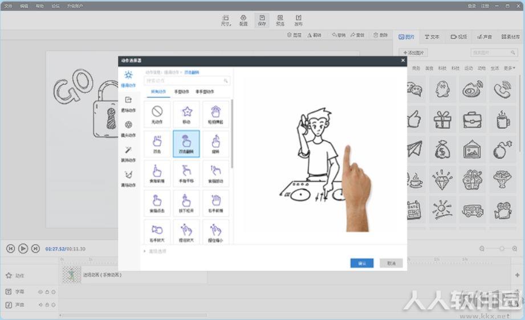Select the 无动作 (no action) icon
Image resolution: width=525 pixels, height=320 pixels.
[x=157, y=114]
